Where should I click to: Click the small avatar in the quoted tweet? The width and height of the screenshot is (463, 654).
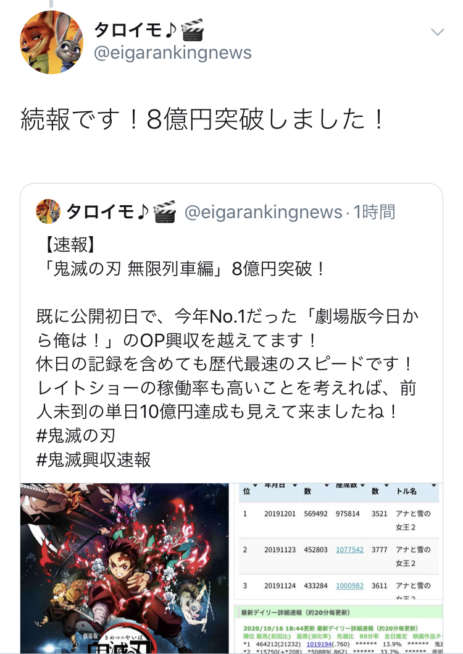48,211
